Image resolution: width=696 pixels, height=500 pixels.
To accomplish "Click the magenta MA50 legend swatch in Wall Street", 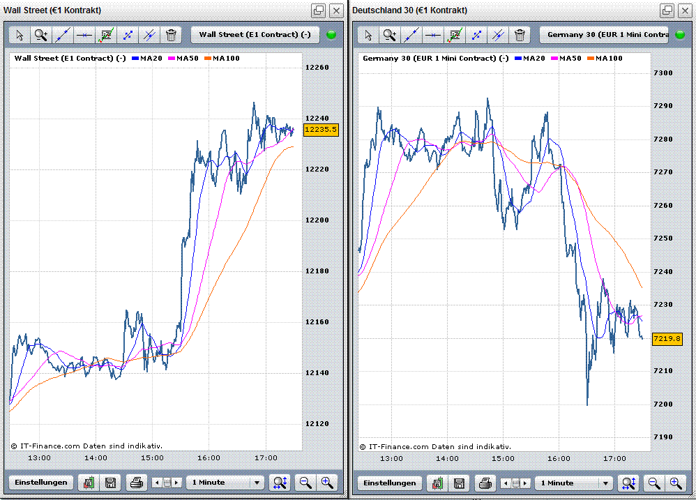I will coord(172,58).
